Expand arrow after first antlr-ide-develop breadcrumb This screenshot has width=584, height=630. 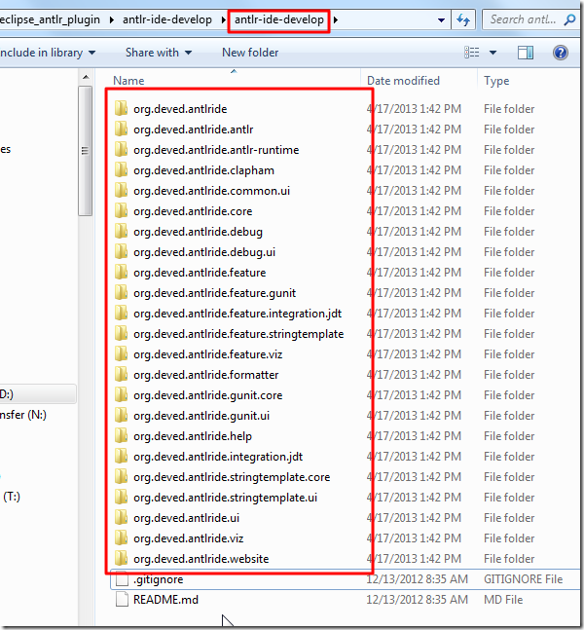tap(223, 19)
